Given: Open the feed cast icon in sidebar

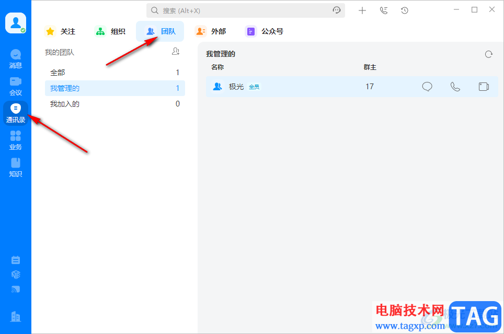Looking at the screenshot, I should 16,290.
